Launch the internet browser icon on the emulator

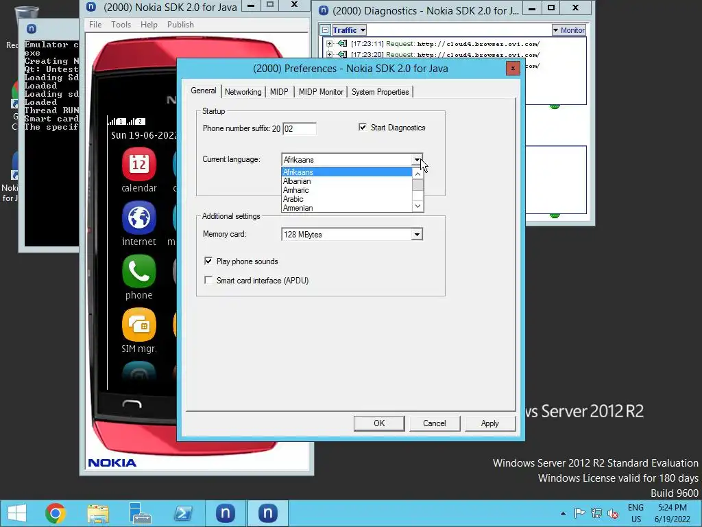tap(138, 218)
